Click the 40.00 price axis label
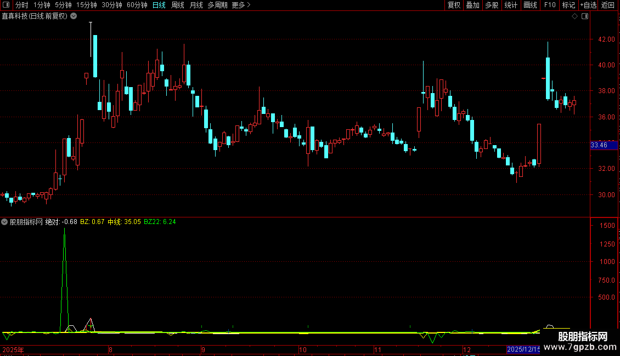 (606, 65)
